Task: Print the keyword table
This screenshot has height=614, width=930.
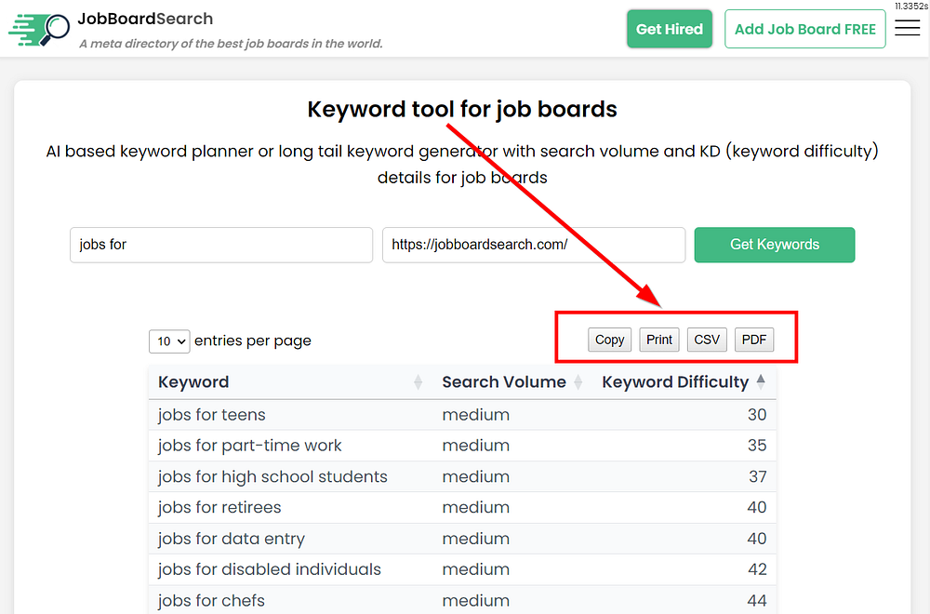Action: (659, 340)
